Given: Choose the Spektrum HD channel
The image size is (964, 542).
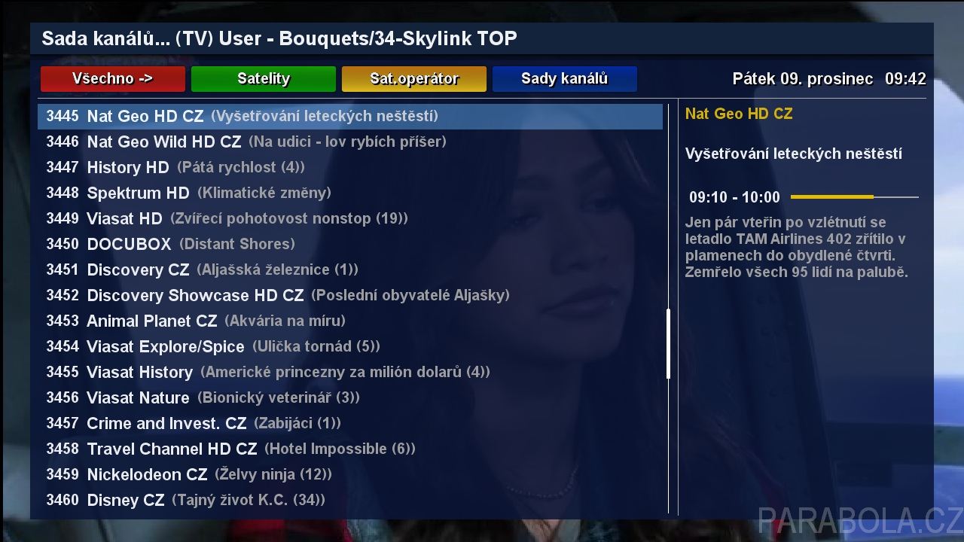Looking at the screenshot, I should 350,193.
